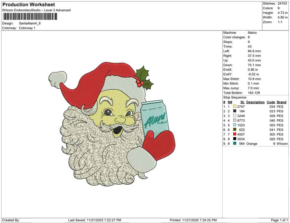Click the Created By field
Viewport: 290px width, 223px height.
pos(11,220)
